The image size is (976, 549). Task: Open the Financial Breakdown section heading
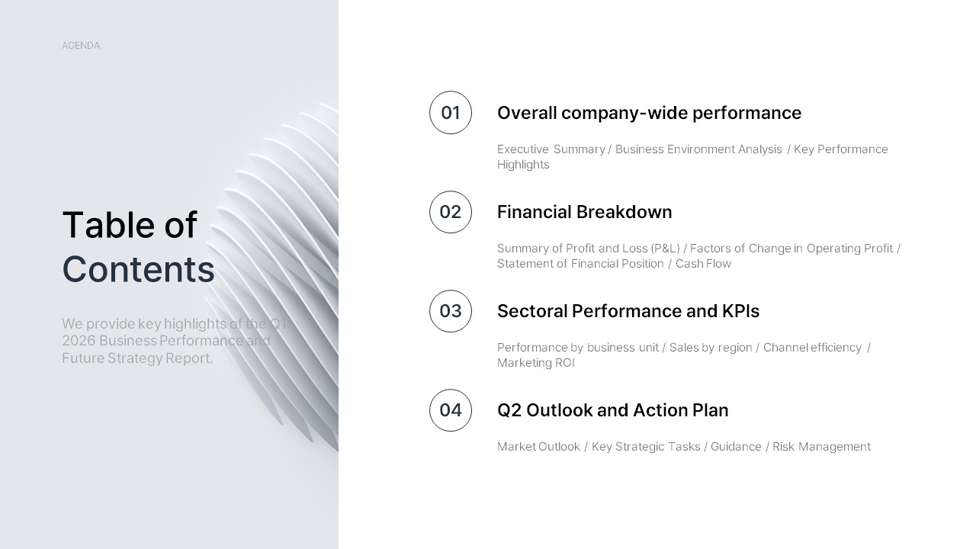pyautogui.click(x=585, y=212)
